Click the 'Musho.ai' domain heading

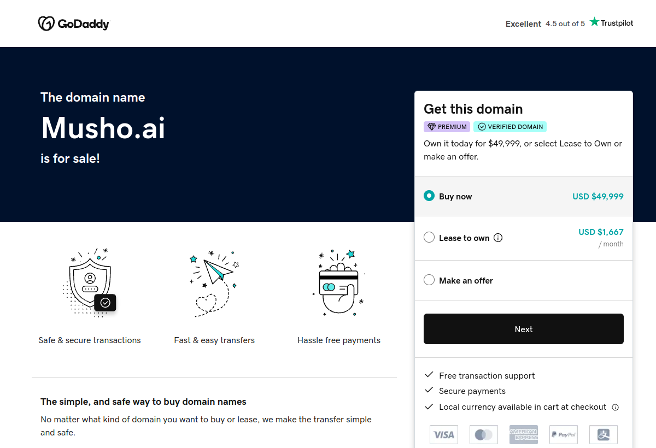[103, 128]
